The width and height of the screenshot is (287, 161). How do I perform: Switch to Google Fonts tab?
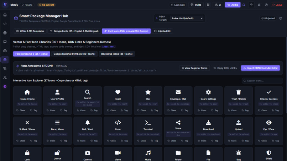click(74, 31)
